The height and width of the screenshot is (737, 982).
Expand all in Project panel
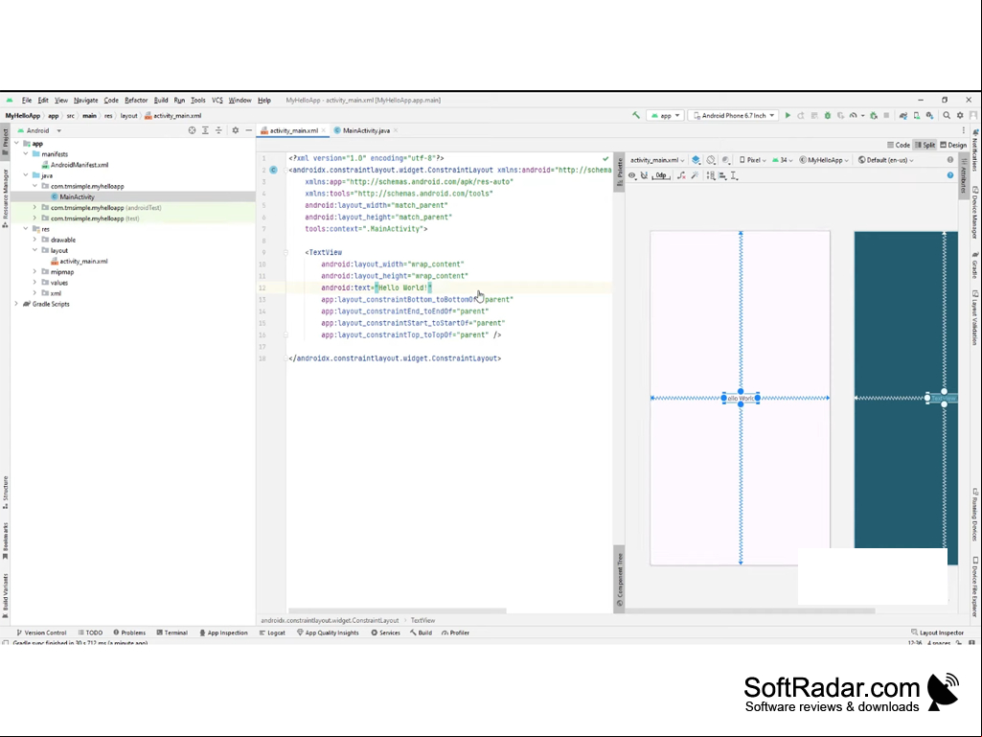click(x=205, y=130)
